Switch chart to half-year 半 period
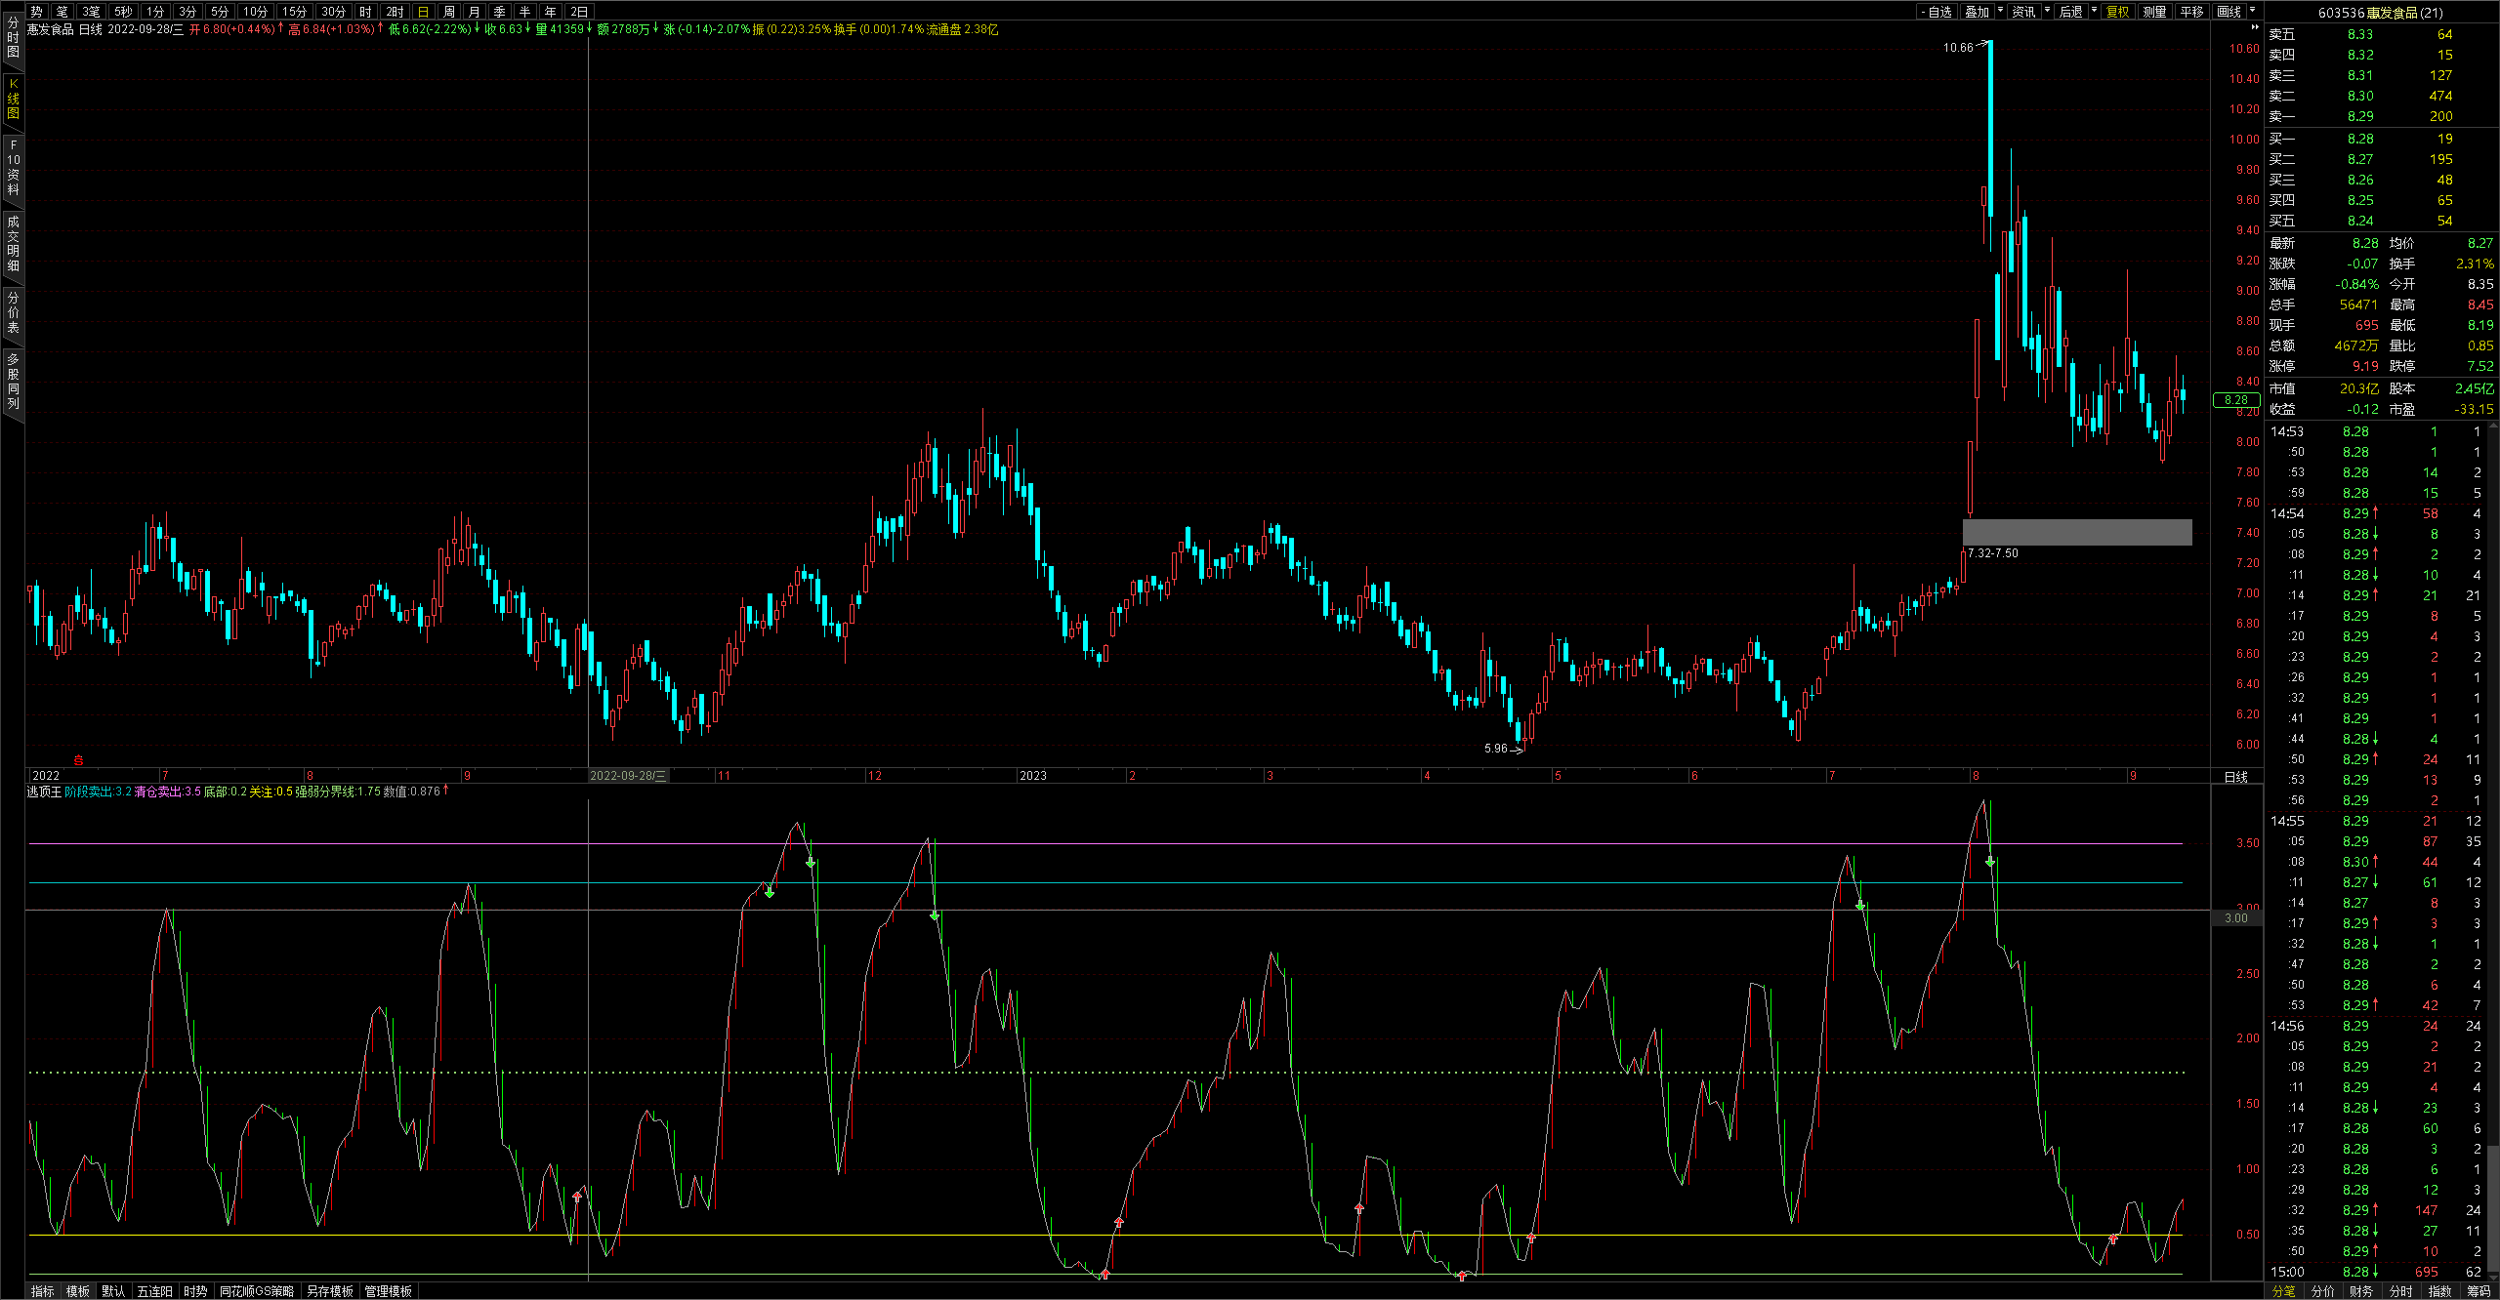The width and height of the screenshot is (2500, 1300). [x=524, y=12]
